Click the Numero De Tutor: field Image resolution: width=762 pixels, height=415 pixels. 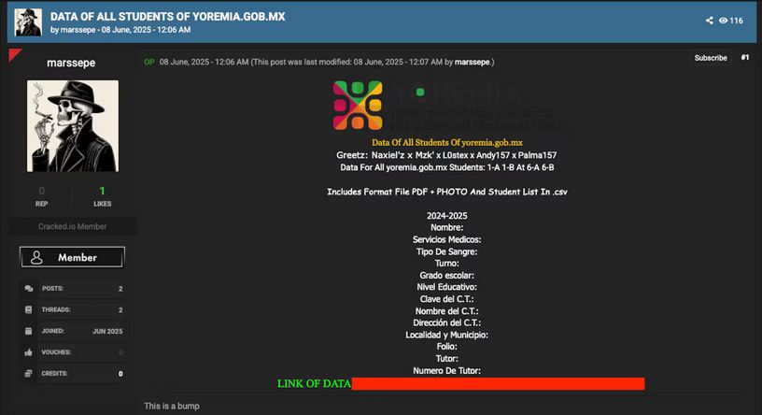[x=447, y=371]
